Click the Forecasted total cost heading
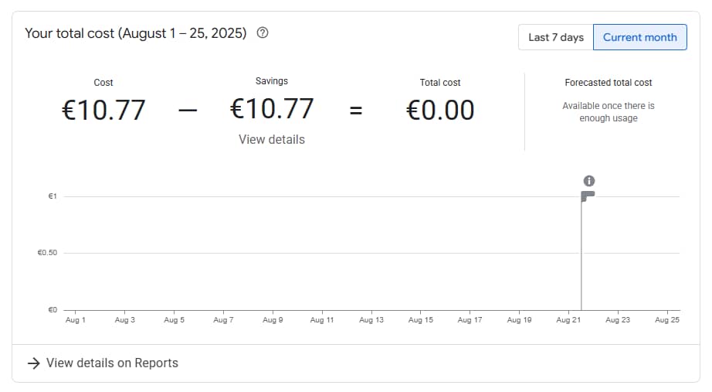This screenshot has width=712, height=392. click(x=609, y=83)
